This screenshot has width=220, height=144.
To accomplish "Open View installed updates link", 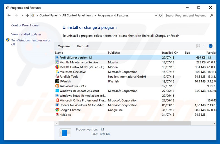I will pos(26,34).
